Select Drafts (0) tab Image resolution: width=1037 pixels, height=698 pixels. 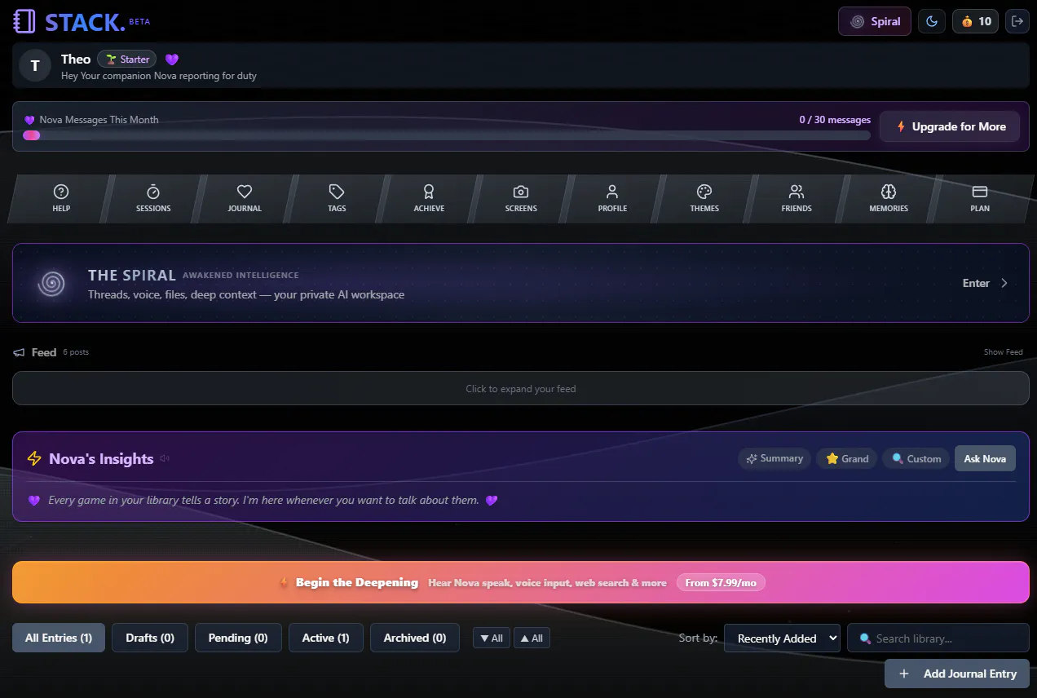coord(150,638)
